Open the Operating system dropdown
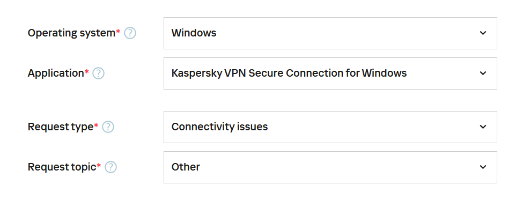Viewport: 523px width, 200px height. point(330,33)
